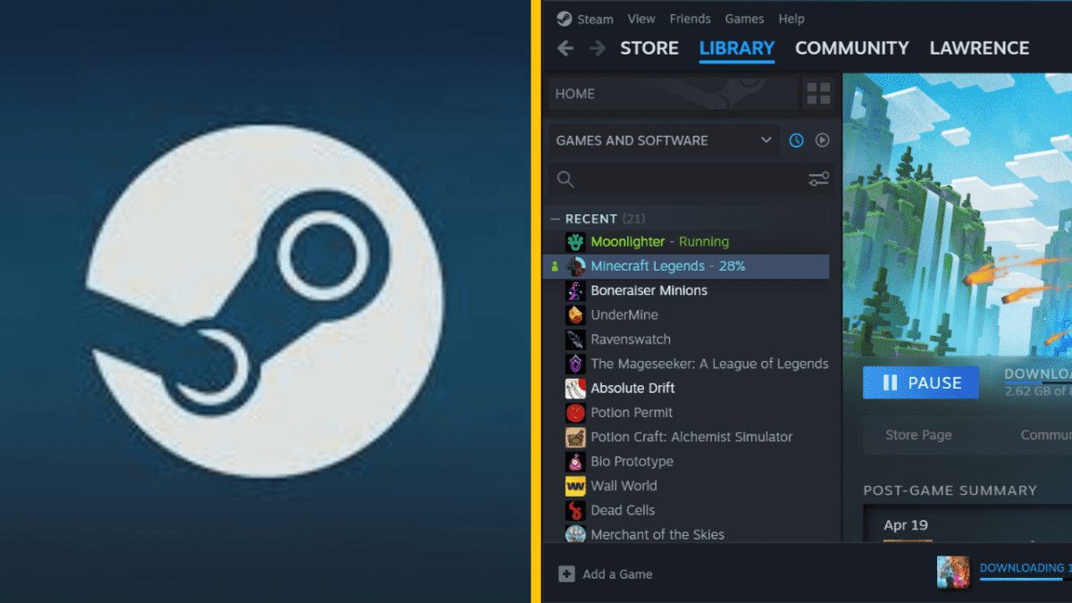Click the Dead Cells game icon

[x=575, y=510]
